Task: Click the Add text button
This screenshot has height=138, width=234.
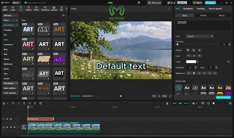Action: click(10, 15)
